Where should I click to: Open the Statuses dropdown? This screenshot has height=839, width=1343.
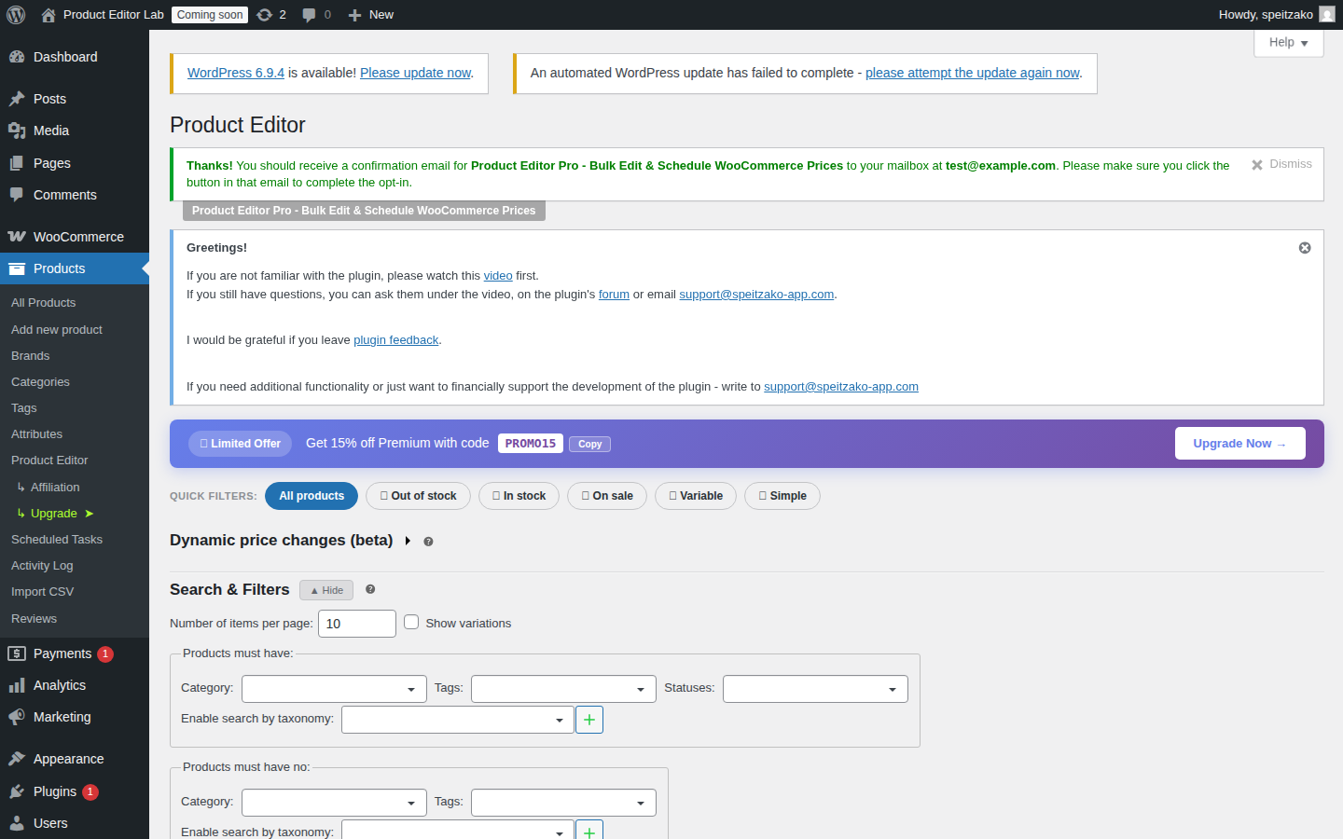[x=815, y=689]
